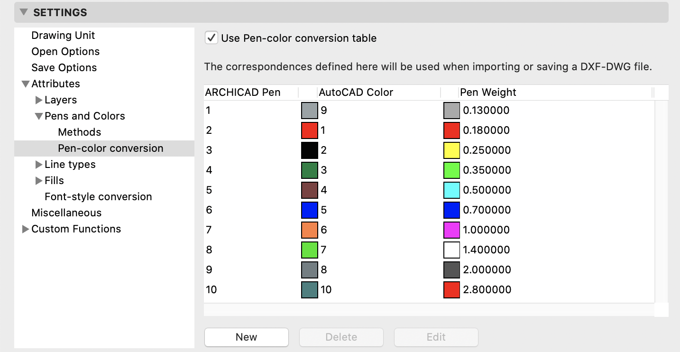Screen dimensions: 680x352
Task: Select Miscellaneous in settings tree
Action: (66, 213)
